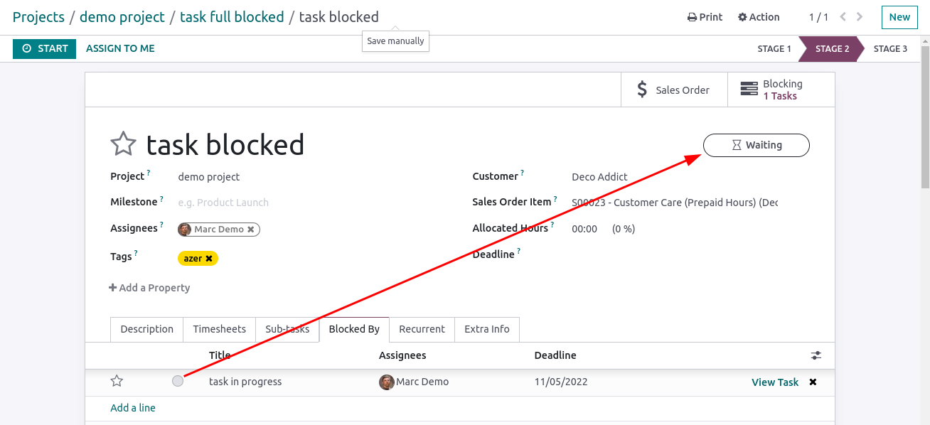Switch to the Timesheets tab
Screen dimensions: 930x425
pos(220,329)
